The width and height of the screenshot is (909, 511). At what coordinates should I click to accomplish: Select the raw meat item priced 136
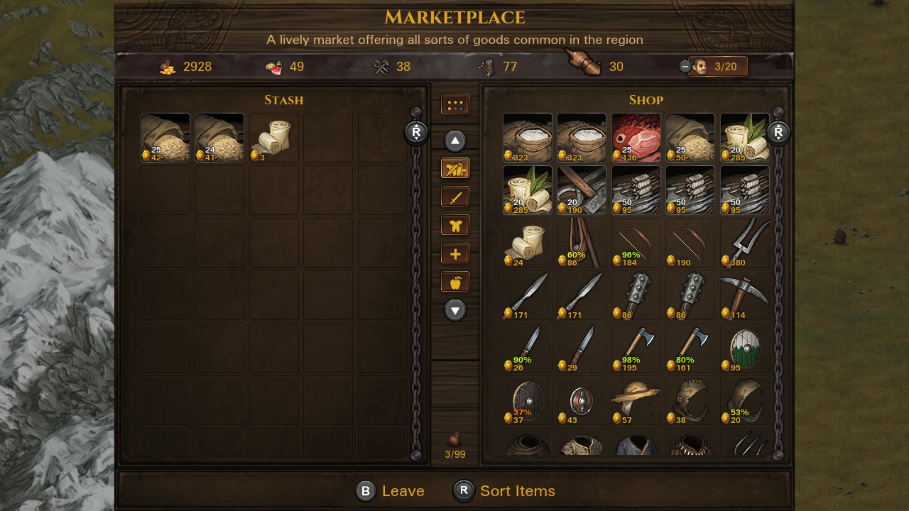pos(636,138)
